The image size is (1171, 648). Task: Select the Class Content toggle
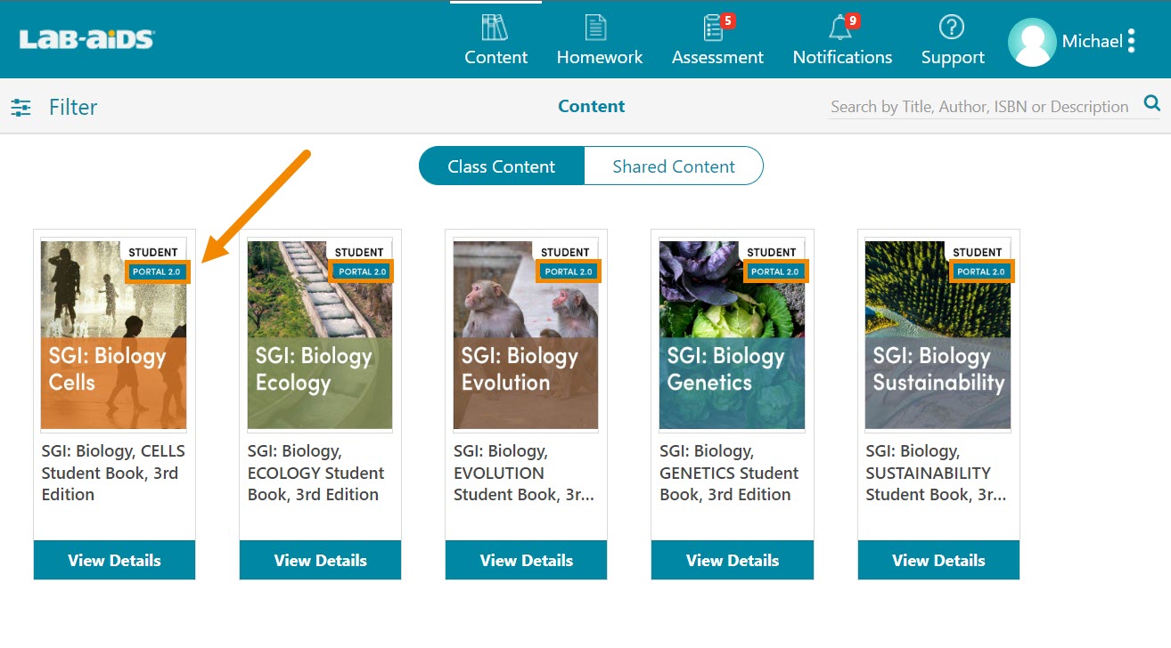[x=501, y=166]
